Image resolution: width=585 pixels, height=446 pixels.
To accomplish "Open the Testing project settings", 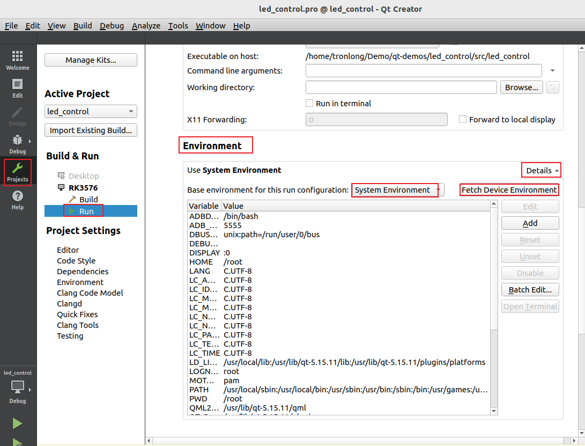I will [x=70, y=336].
